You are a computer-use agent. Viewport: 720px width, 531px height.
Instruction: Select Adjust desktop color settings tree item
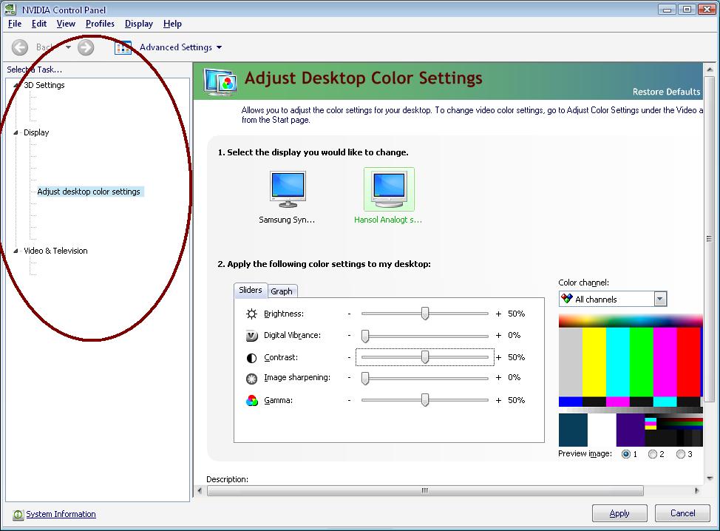[x=89, y=192]
